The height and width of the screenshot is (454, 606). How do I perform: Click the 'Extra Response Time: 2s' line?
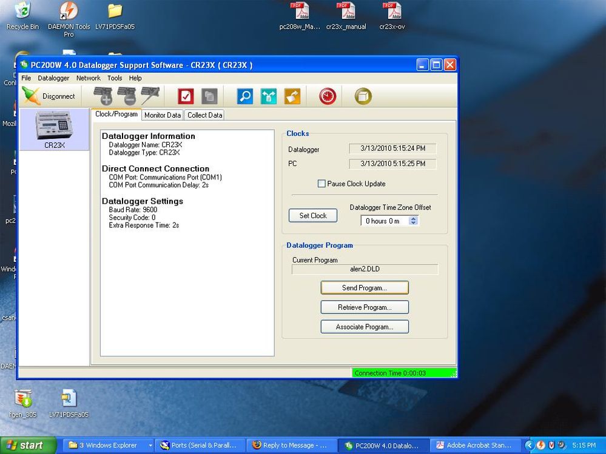[144, 225]
